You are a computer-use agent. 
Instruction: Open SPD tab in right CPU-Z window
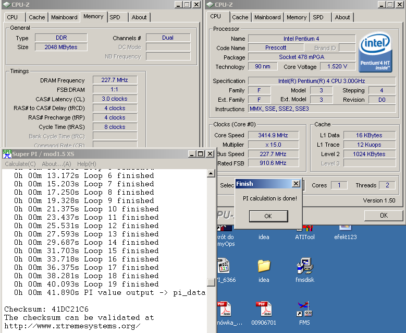318,17
